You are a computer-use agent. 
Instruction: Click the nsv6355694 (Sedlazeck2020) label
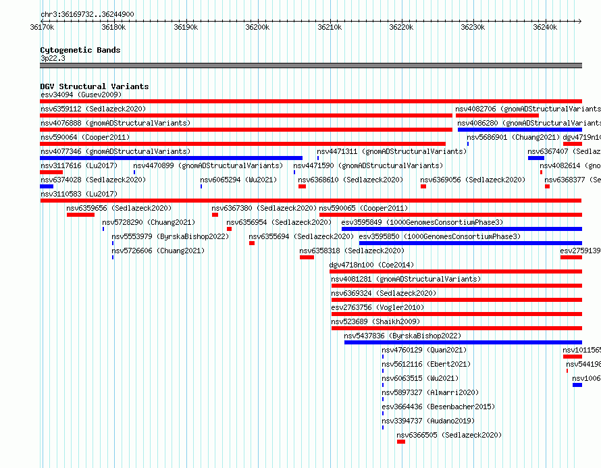(301, 236)
